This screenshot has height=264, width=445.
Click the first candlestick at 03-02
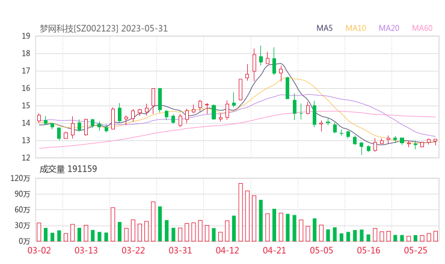point(39,118)
